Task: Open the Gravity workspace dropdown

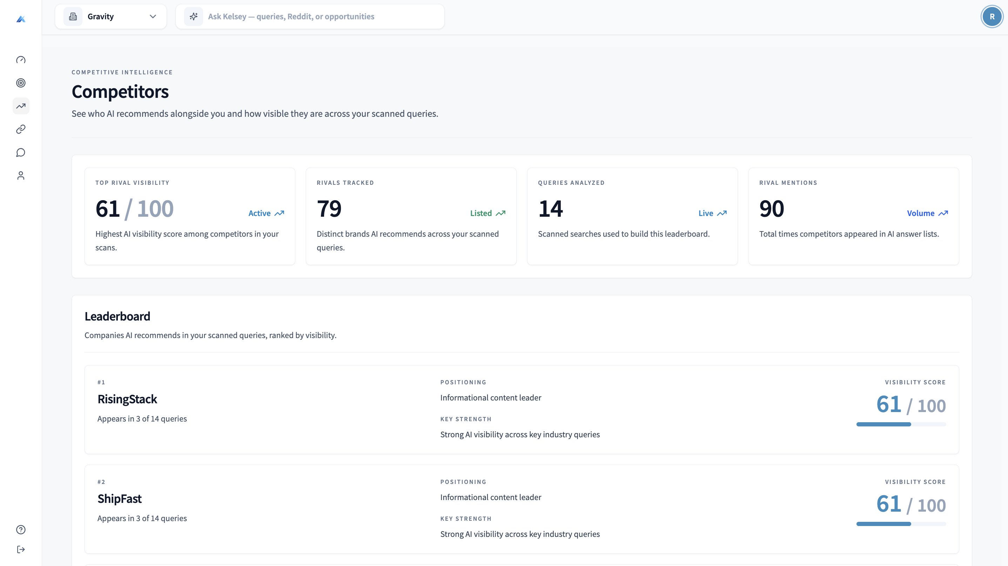Action: coord(111,16)
